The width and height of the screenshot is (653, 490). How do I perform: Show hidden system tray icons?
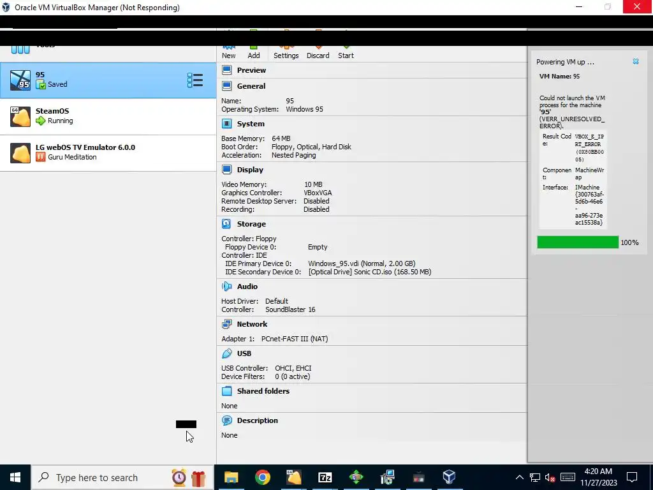[x=519, y=477]
